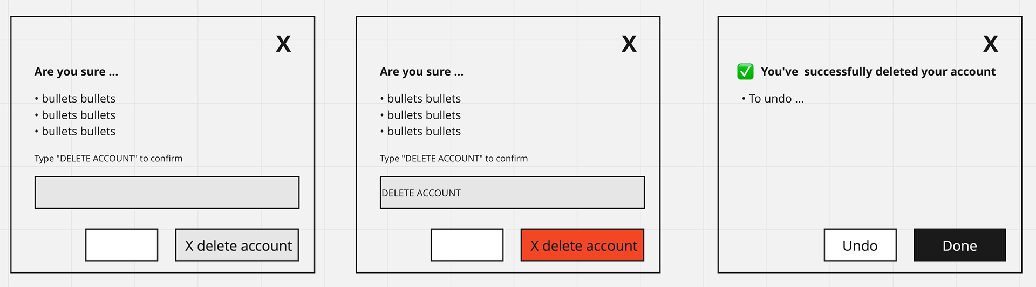Click the Undo button
This screenshot has height=287, width=1036.
point(860,245)
